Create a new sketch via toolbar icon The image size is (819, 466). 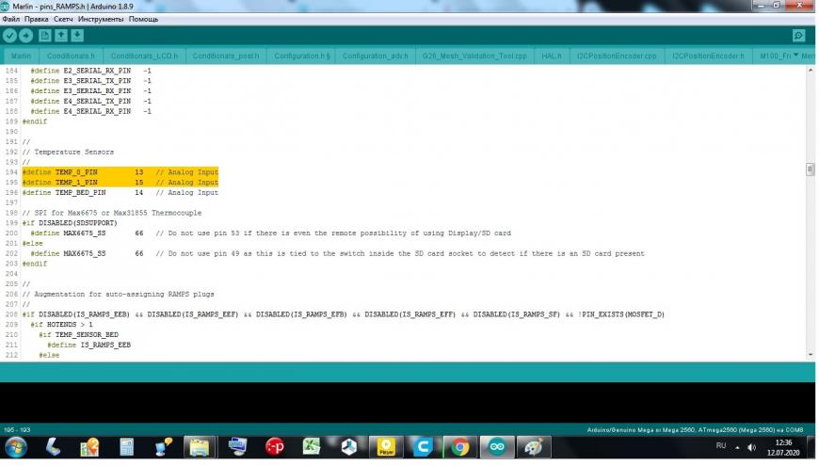pos(45,36)
